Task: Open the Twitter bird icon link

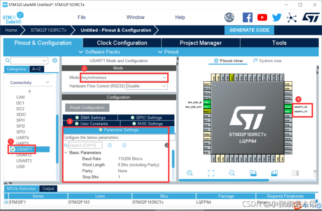Action: click(277, 17)
